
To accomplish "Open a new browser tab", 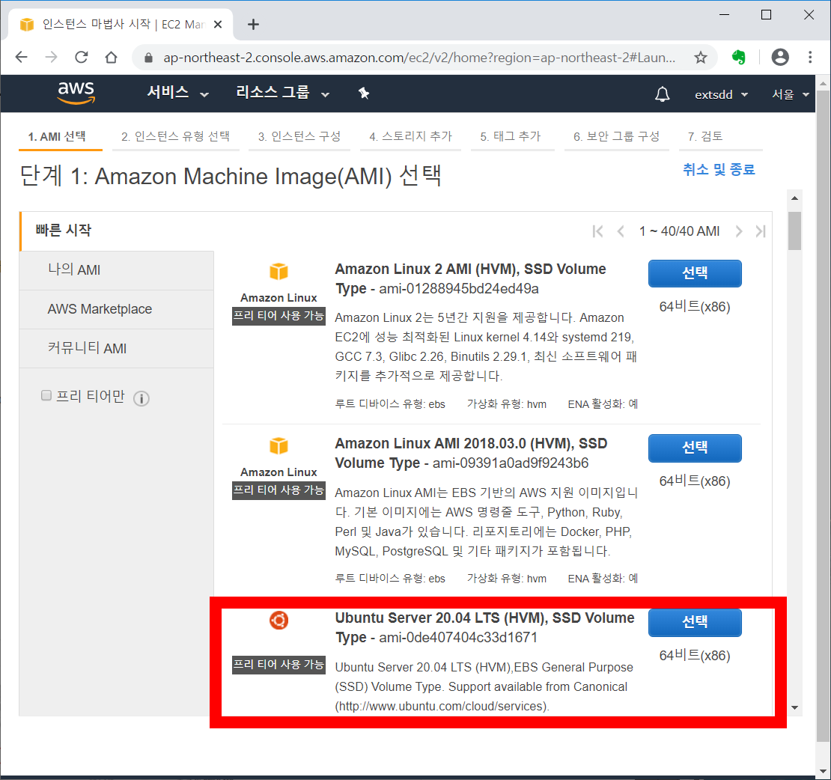I will pyautogui.click(x=253, y=25).
